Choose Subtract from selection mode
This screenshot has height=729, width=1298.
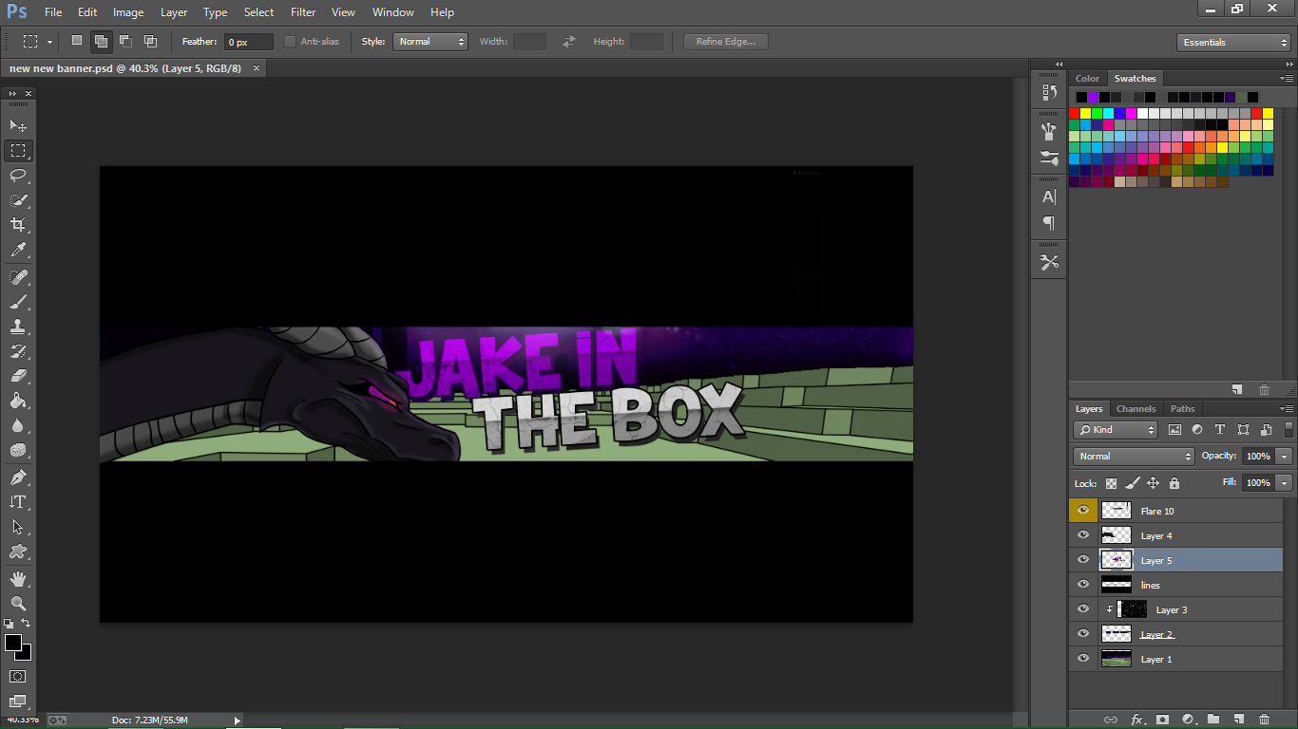pos(125,41)
